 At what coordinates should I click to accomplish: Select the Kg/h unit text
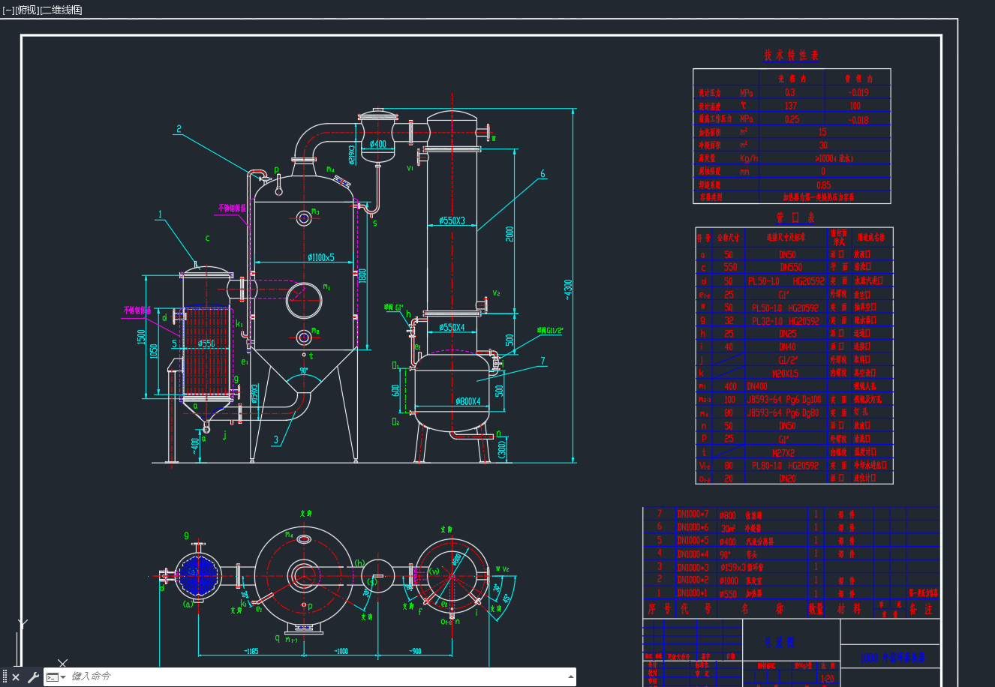749,158
